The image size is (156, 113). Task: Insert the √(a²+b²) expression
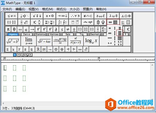[x=13, y=41]
